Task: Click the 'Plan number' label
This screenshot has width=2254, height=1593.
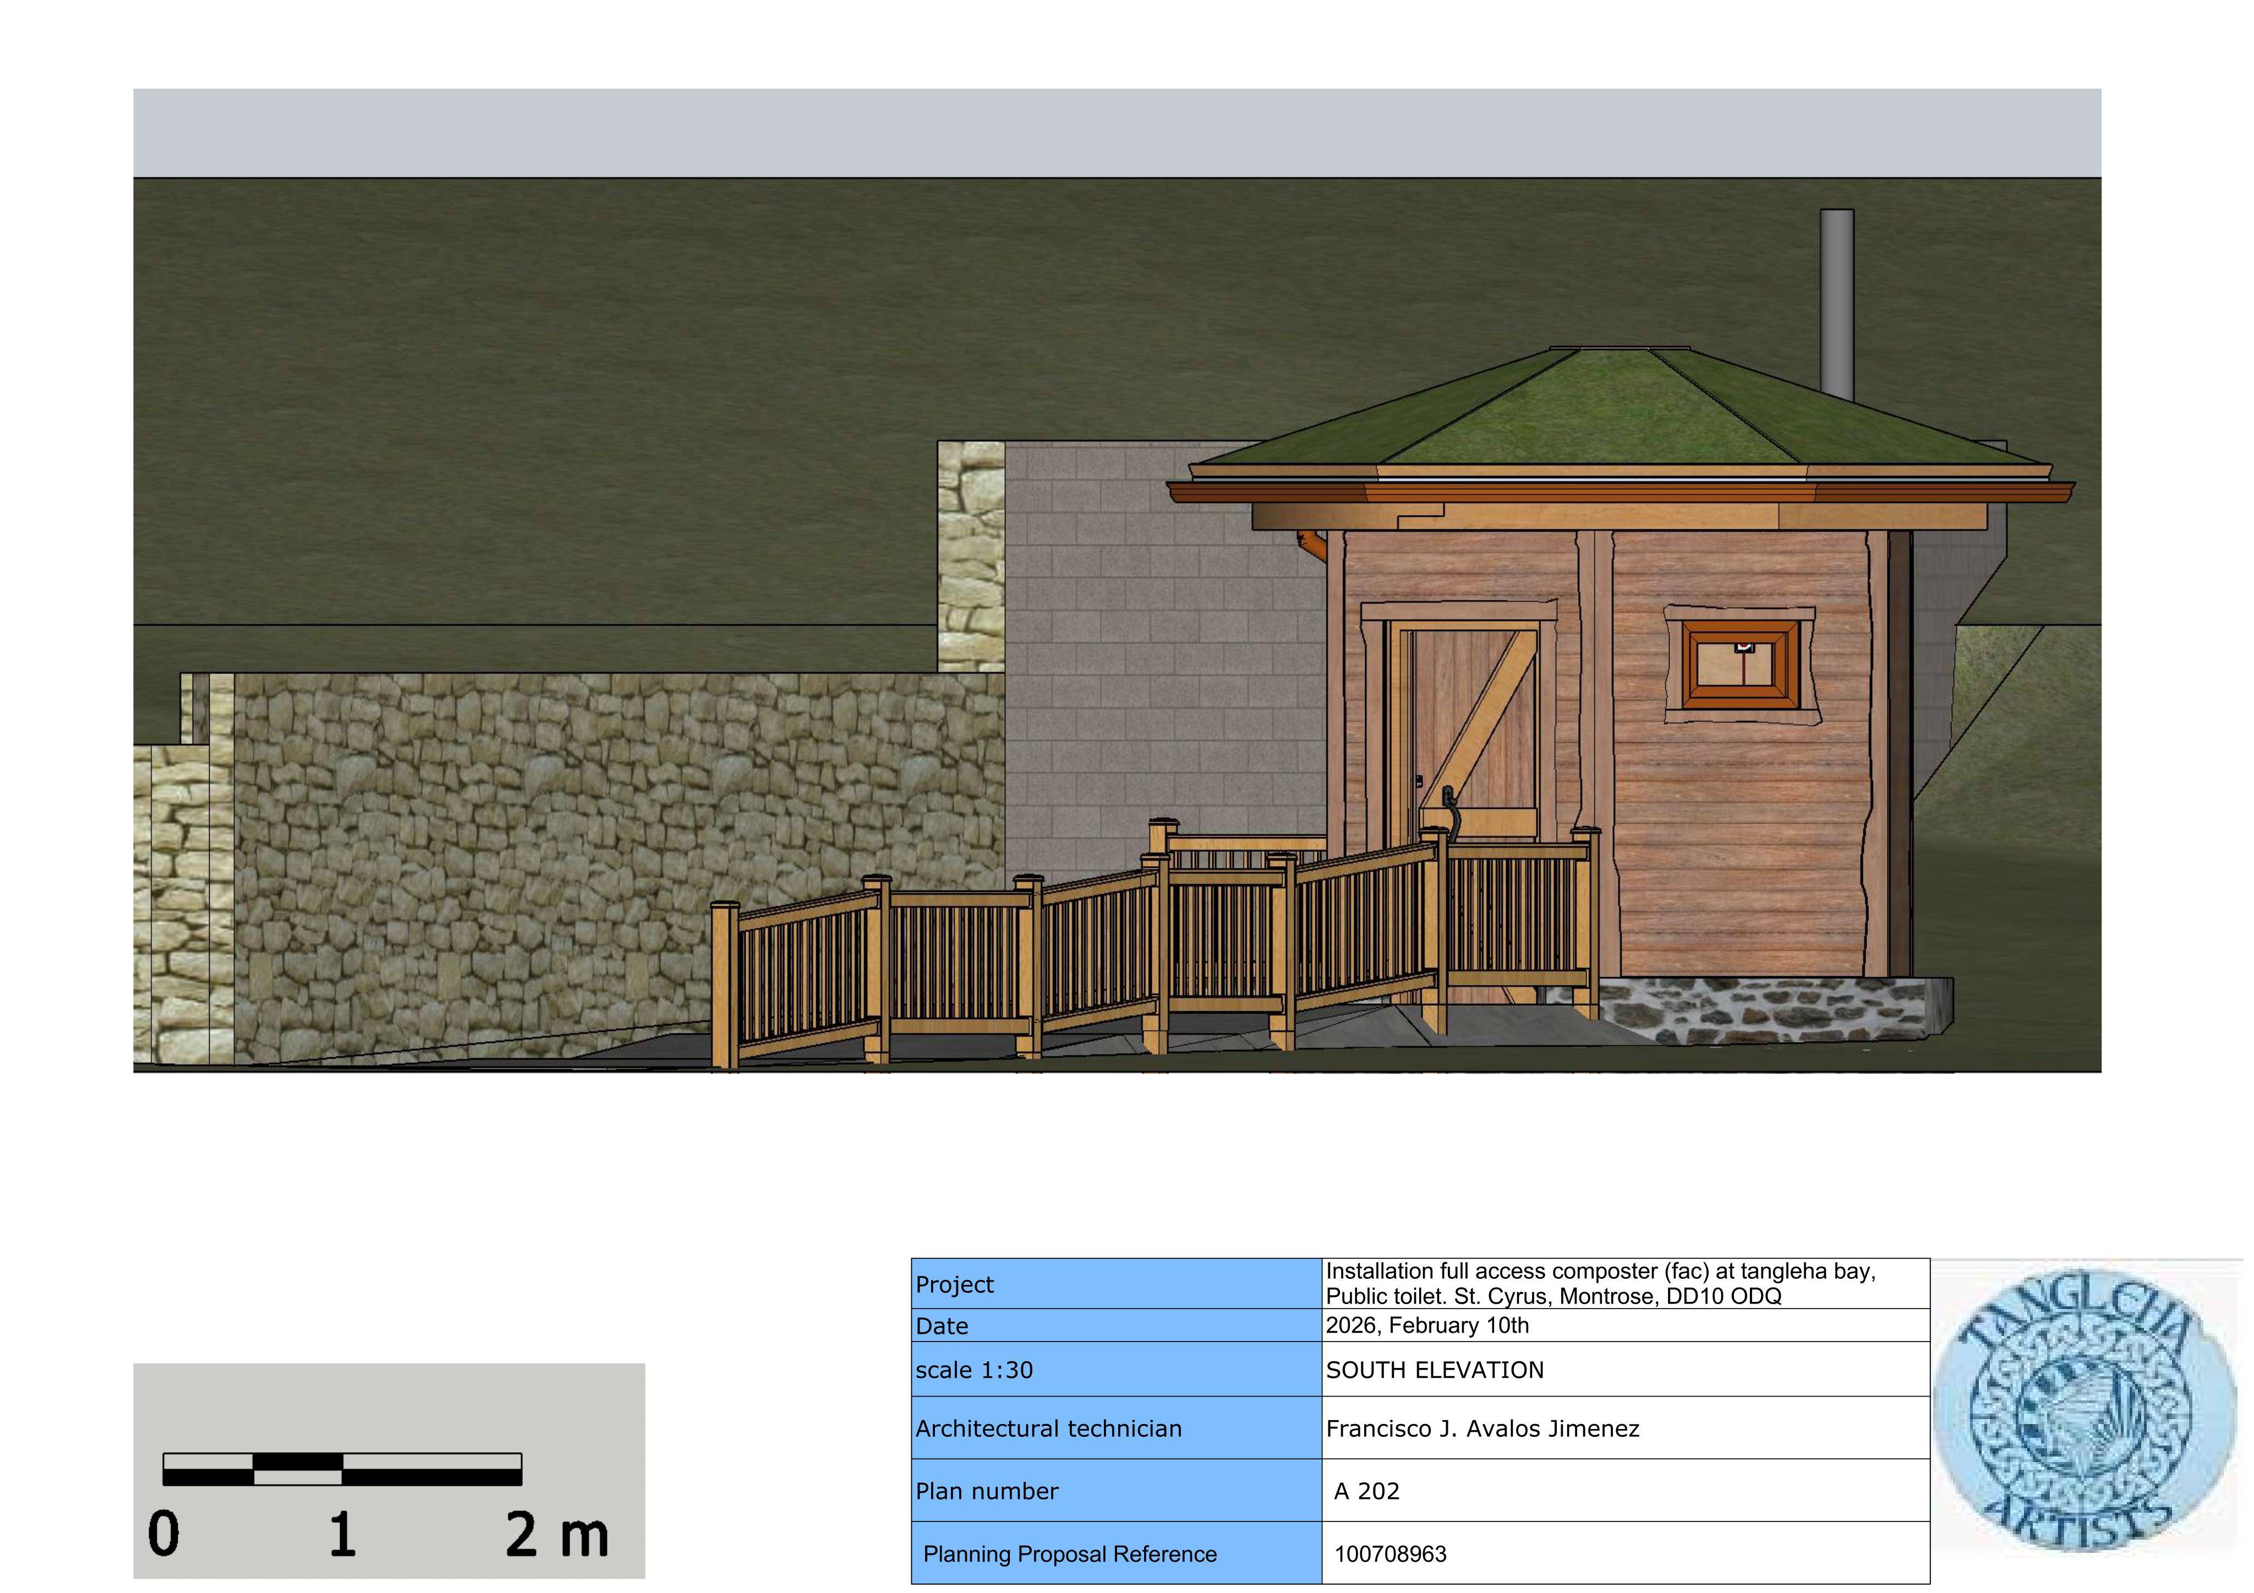Action: [x=987, y=1491]
